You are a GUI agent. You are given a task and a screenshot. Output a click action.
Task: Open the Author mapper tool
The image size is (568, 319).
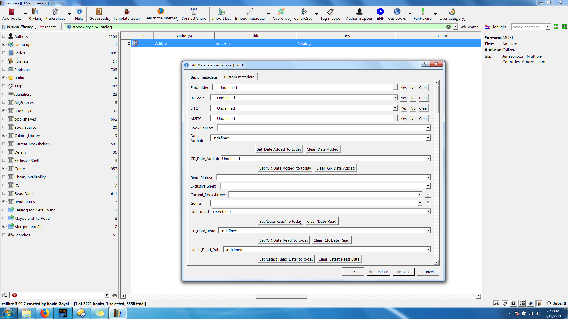359,12
